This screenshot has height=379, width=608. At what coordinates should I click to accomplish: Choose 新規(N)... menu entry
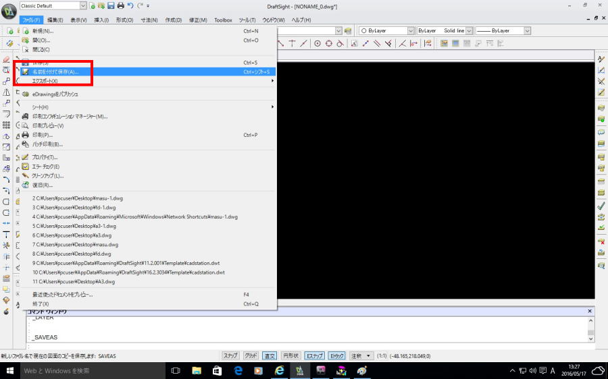pyautogui.click(x=148, y=31)
